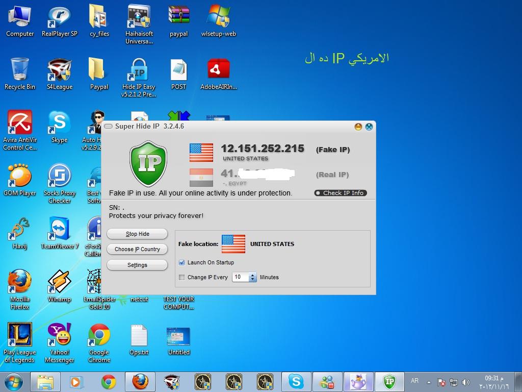Select Mozilla Firefox desktop shortcut
Screen dimensions: 522x392
(20, 289)
